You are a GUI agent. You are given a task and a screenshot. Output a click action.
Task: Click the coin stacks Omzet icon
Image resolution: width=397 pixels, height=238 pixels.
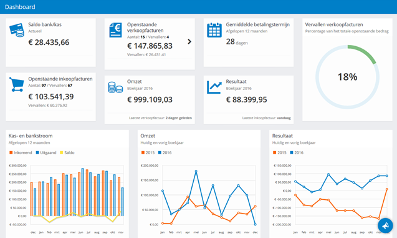point(115,87)
